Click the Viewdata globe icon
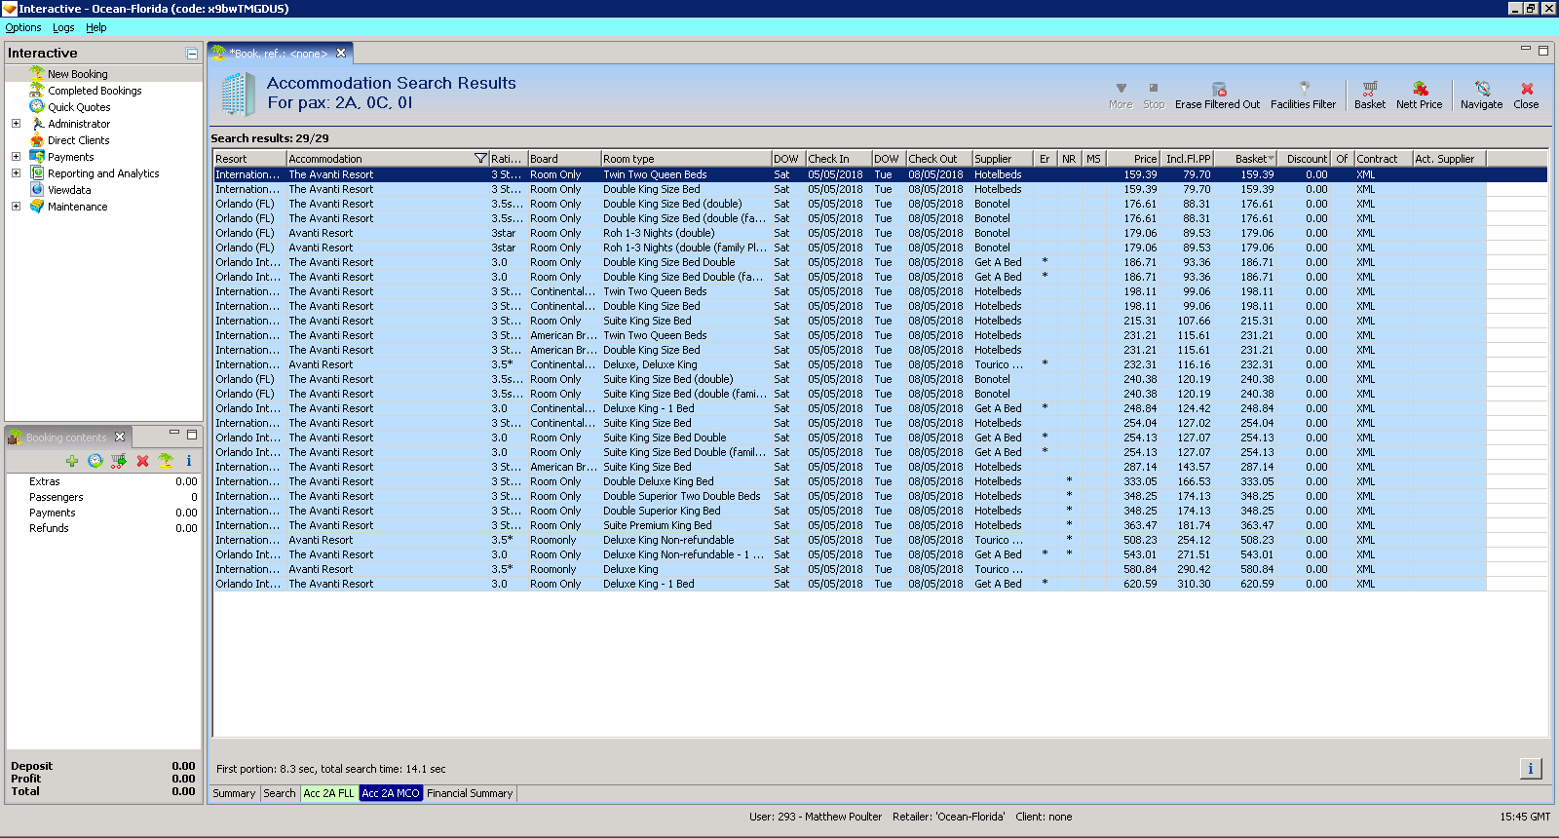This screenshot has height=838, width=1559. (x=37, y=189)
